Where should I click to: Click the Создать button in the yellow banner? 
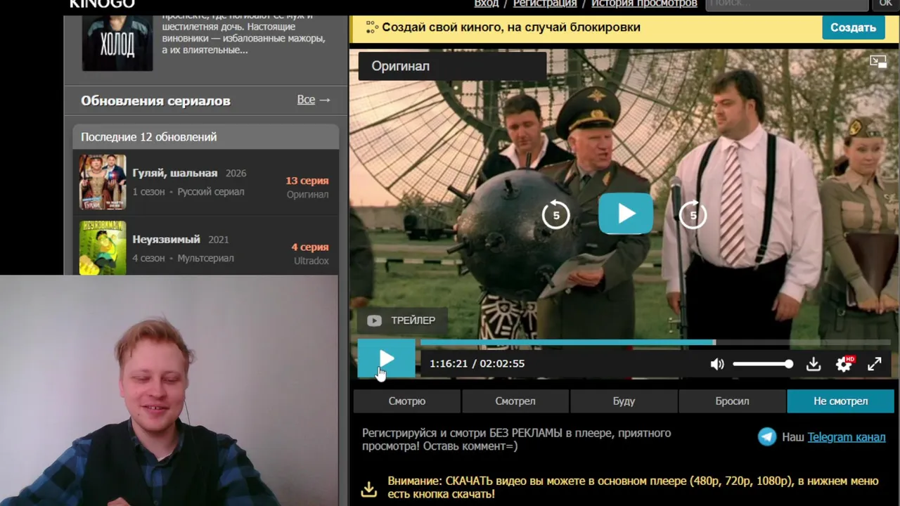click(853, 27)
